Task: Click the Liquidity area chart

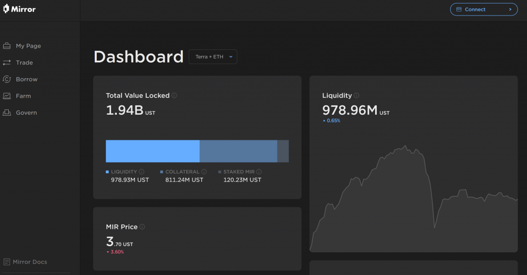Action: pos(413,199)
